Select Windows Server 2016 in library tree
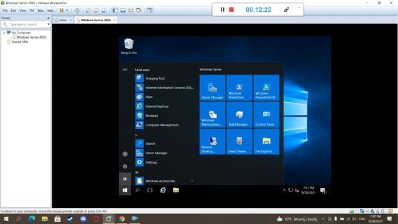Screen dimensions: 398x224 pyautogui.click(x=31, y=37)
